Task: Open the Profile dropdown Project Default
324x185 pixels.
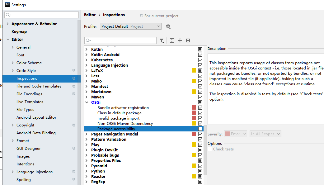Action: click(131, 26)
